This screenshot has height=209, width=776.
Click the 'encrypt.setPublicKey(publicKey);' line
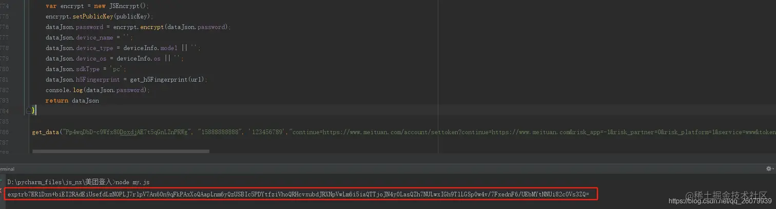[99, 16]
